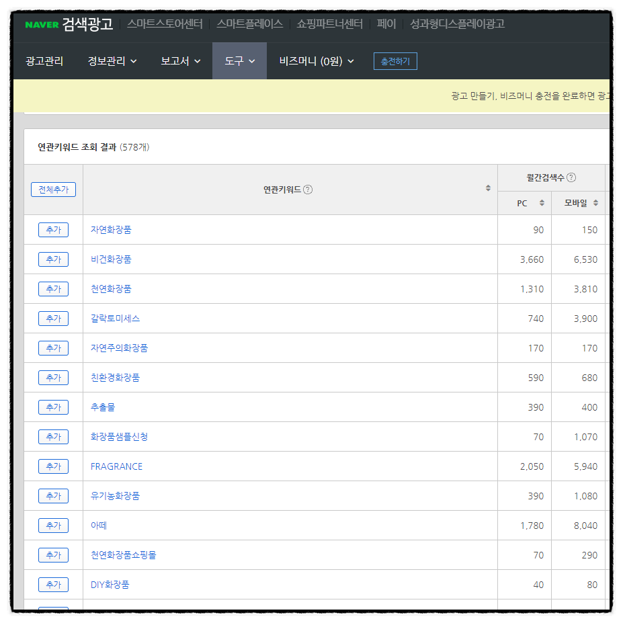Expand the 보고서 dropdown menu
623x623 pixels.
point(180,61)
